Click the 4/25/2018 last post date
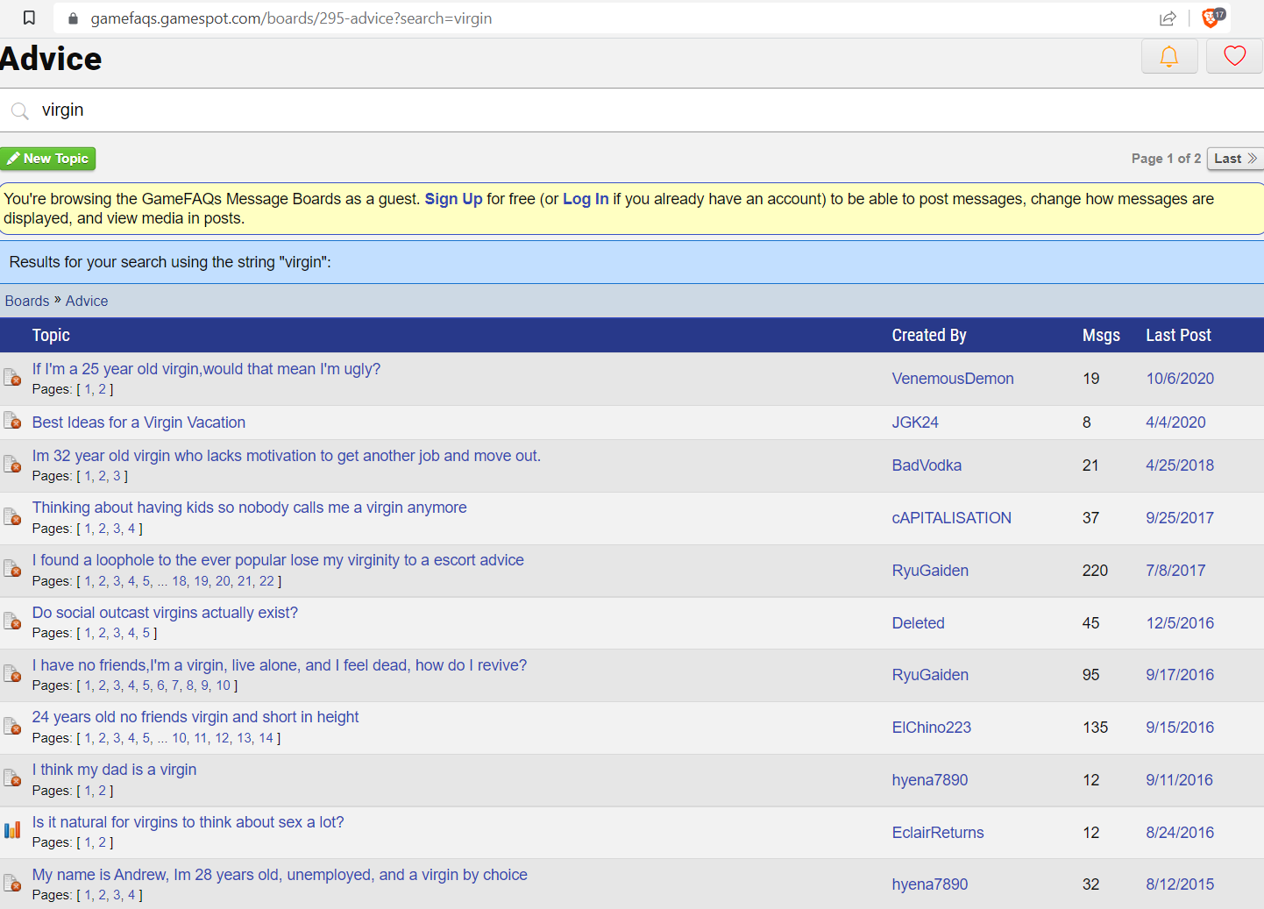This screenshot has width=1264, height=909. (1180, 465)
